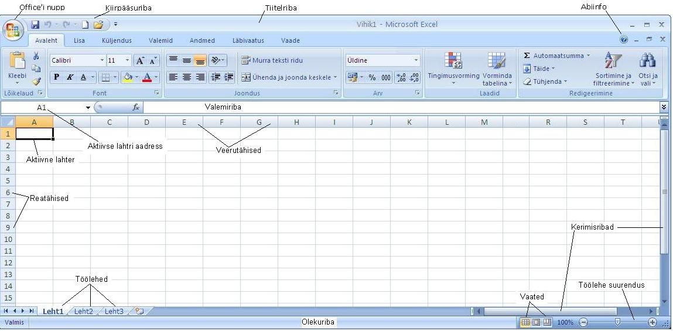Center text horizontally
This screenshot has height=331, width=673.
tap(186, 77)
